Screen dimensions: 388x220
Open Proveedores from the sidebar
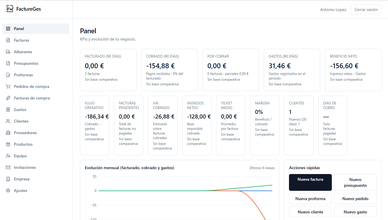pyautogui.click(x=36, y=133)
